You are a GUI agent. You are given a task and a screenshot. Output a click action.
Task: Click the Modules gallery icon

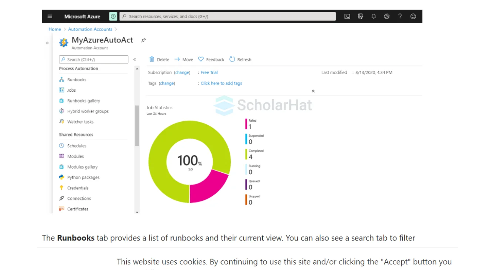tap(62, 167)
